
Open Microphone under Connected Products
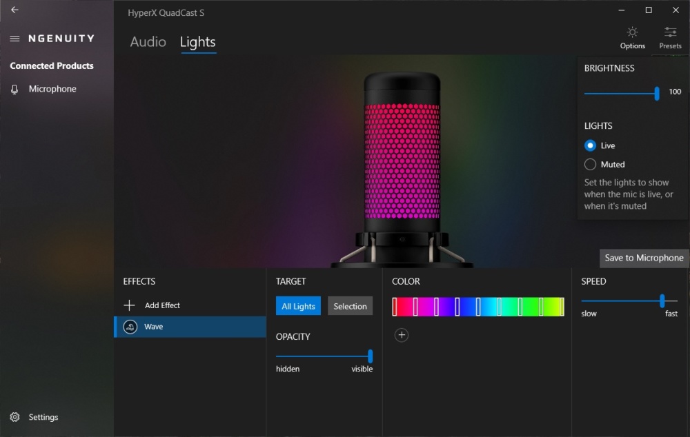(52, 89)
